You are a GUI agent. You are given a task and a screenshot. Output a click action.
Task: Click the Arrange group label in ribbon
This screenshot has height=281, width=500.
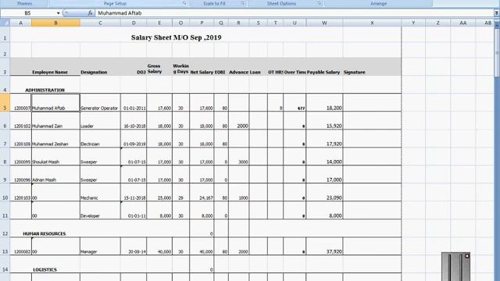pyautogui.click(x=378, y=3)
